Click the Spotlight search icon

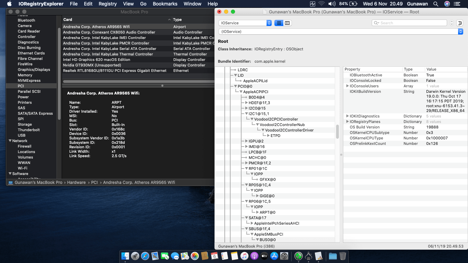436,4
